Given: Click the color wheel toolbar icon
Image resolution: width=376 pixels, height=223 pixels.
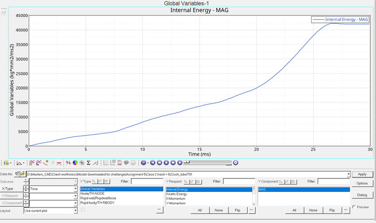Looking at the screenshot, I should pyautogui.click(x=75, y=163).
